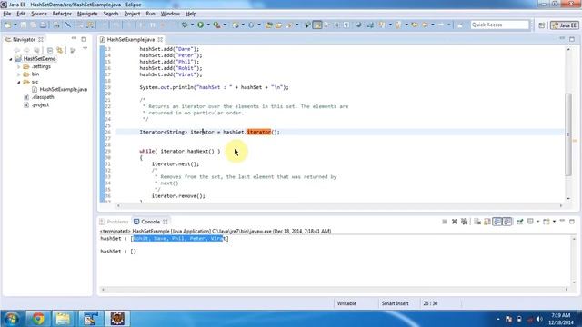
Task: Open the Debug button dropdown arrow
Action: click(192, 25)
